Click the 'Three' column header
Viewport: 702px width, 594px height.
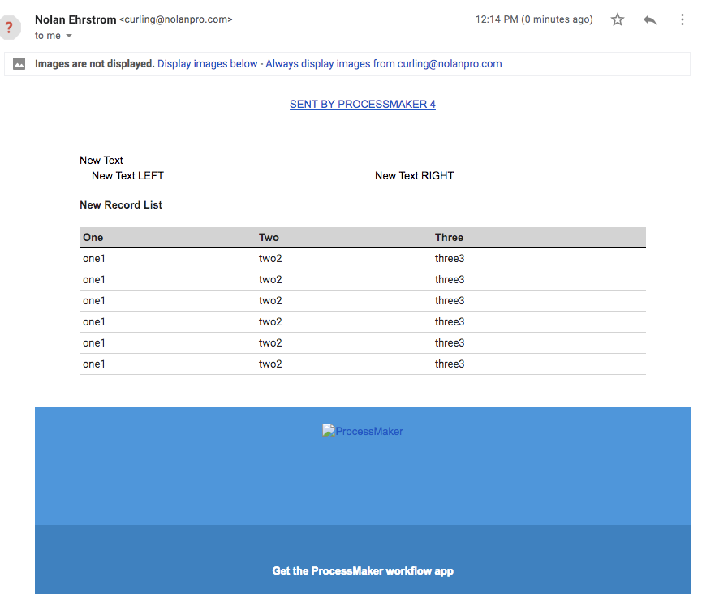[449, 237]
